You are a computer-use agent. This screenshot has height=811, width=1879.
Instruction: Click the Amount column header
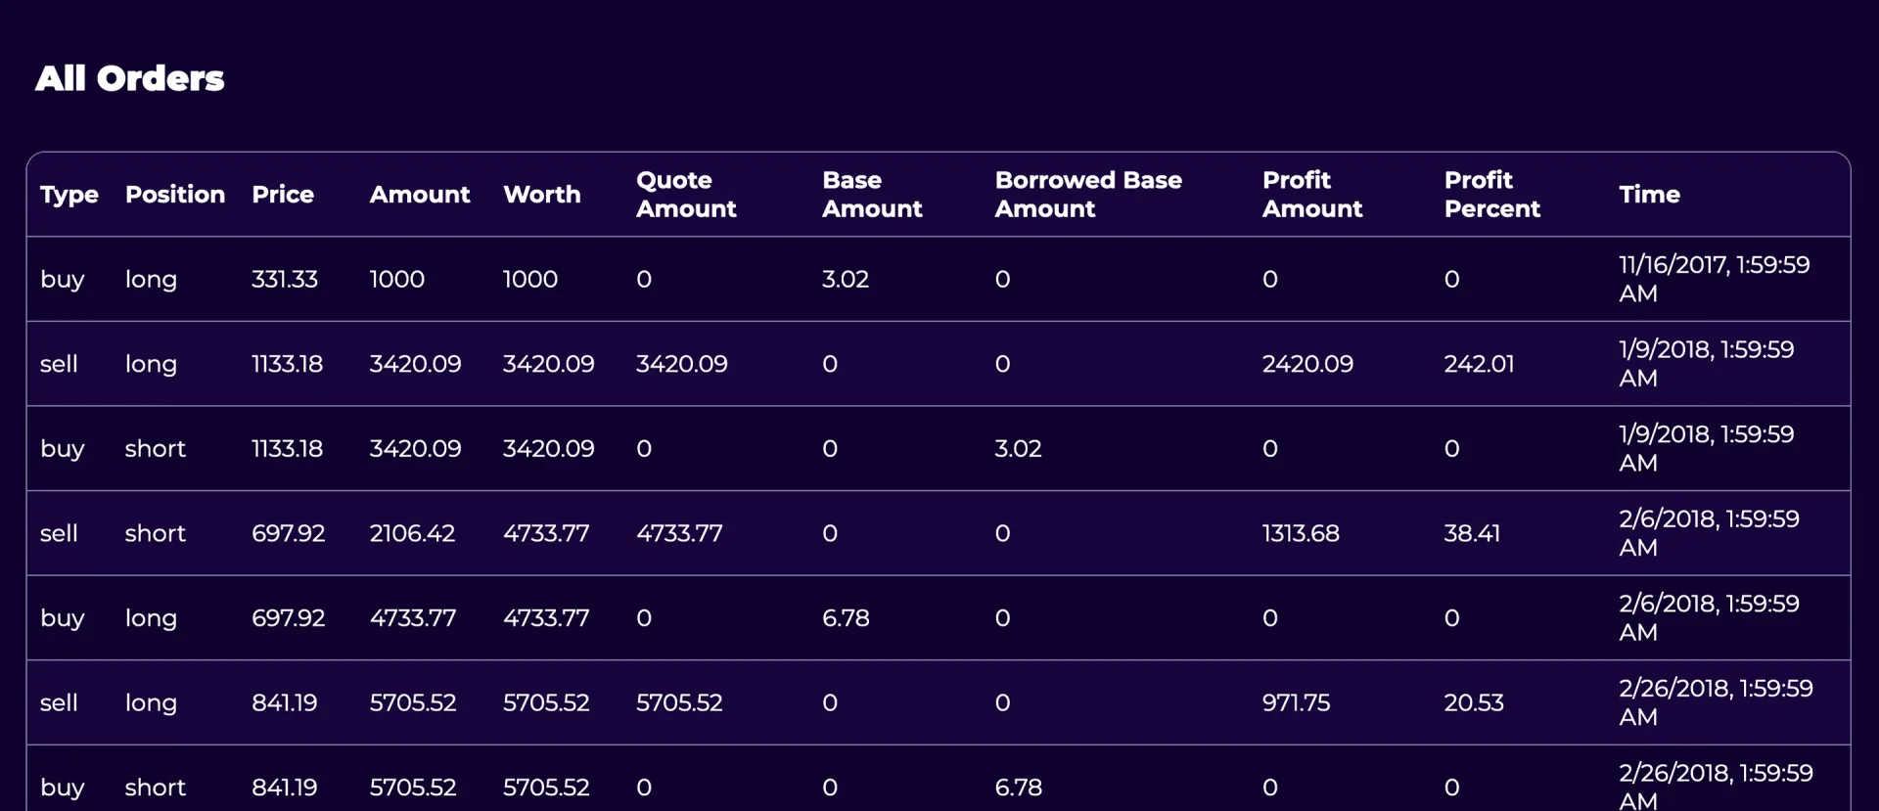(x=420, y=195)
